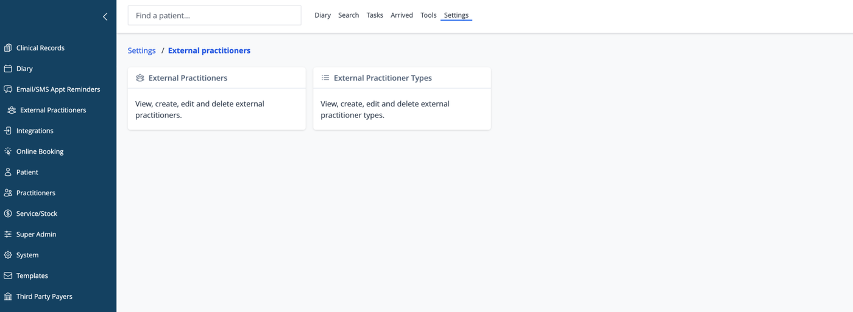Select the Tools top menu item
This screenshot has width=853, height=312.
[x=428, y=15]
